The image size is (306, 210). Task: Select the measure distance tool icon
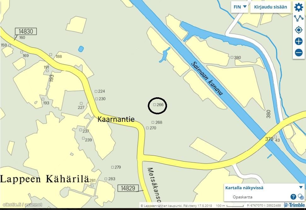[x=298, y=18]
